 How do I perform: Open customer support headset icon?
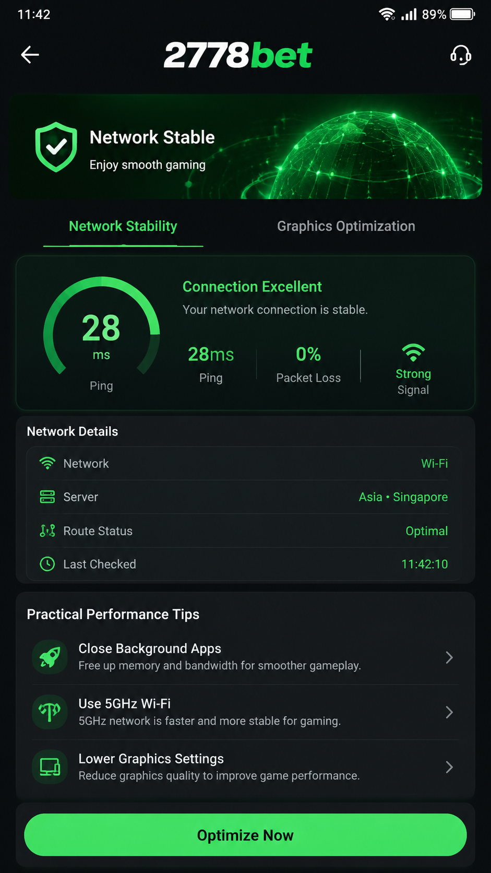click(461, 54)
